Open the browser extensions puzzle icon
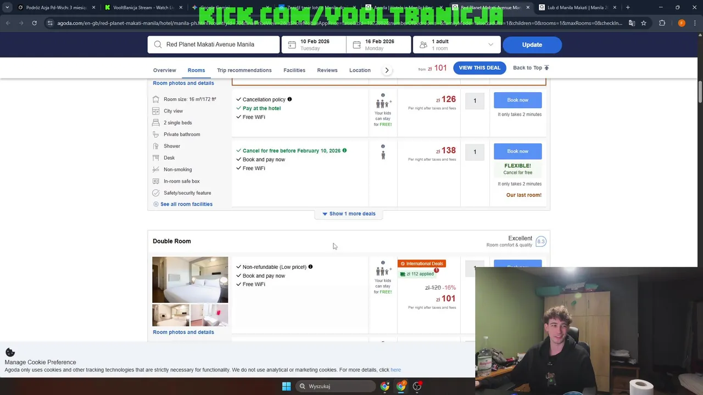703x395 pixels. click(662, 23)
